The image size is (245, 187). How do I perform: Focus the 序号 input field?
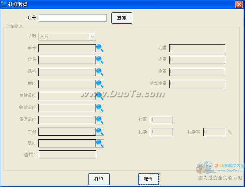pos(73,18)
